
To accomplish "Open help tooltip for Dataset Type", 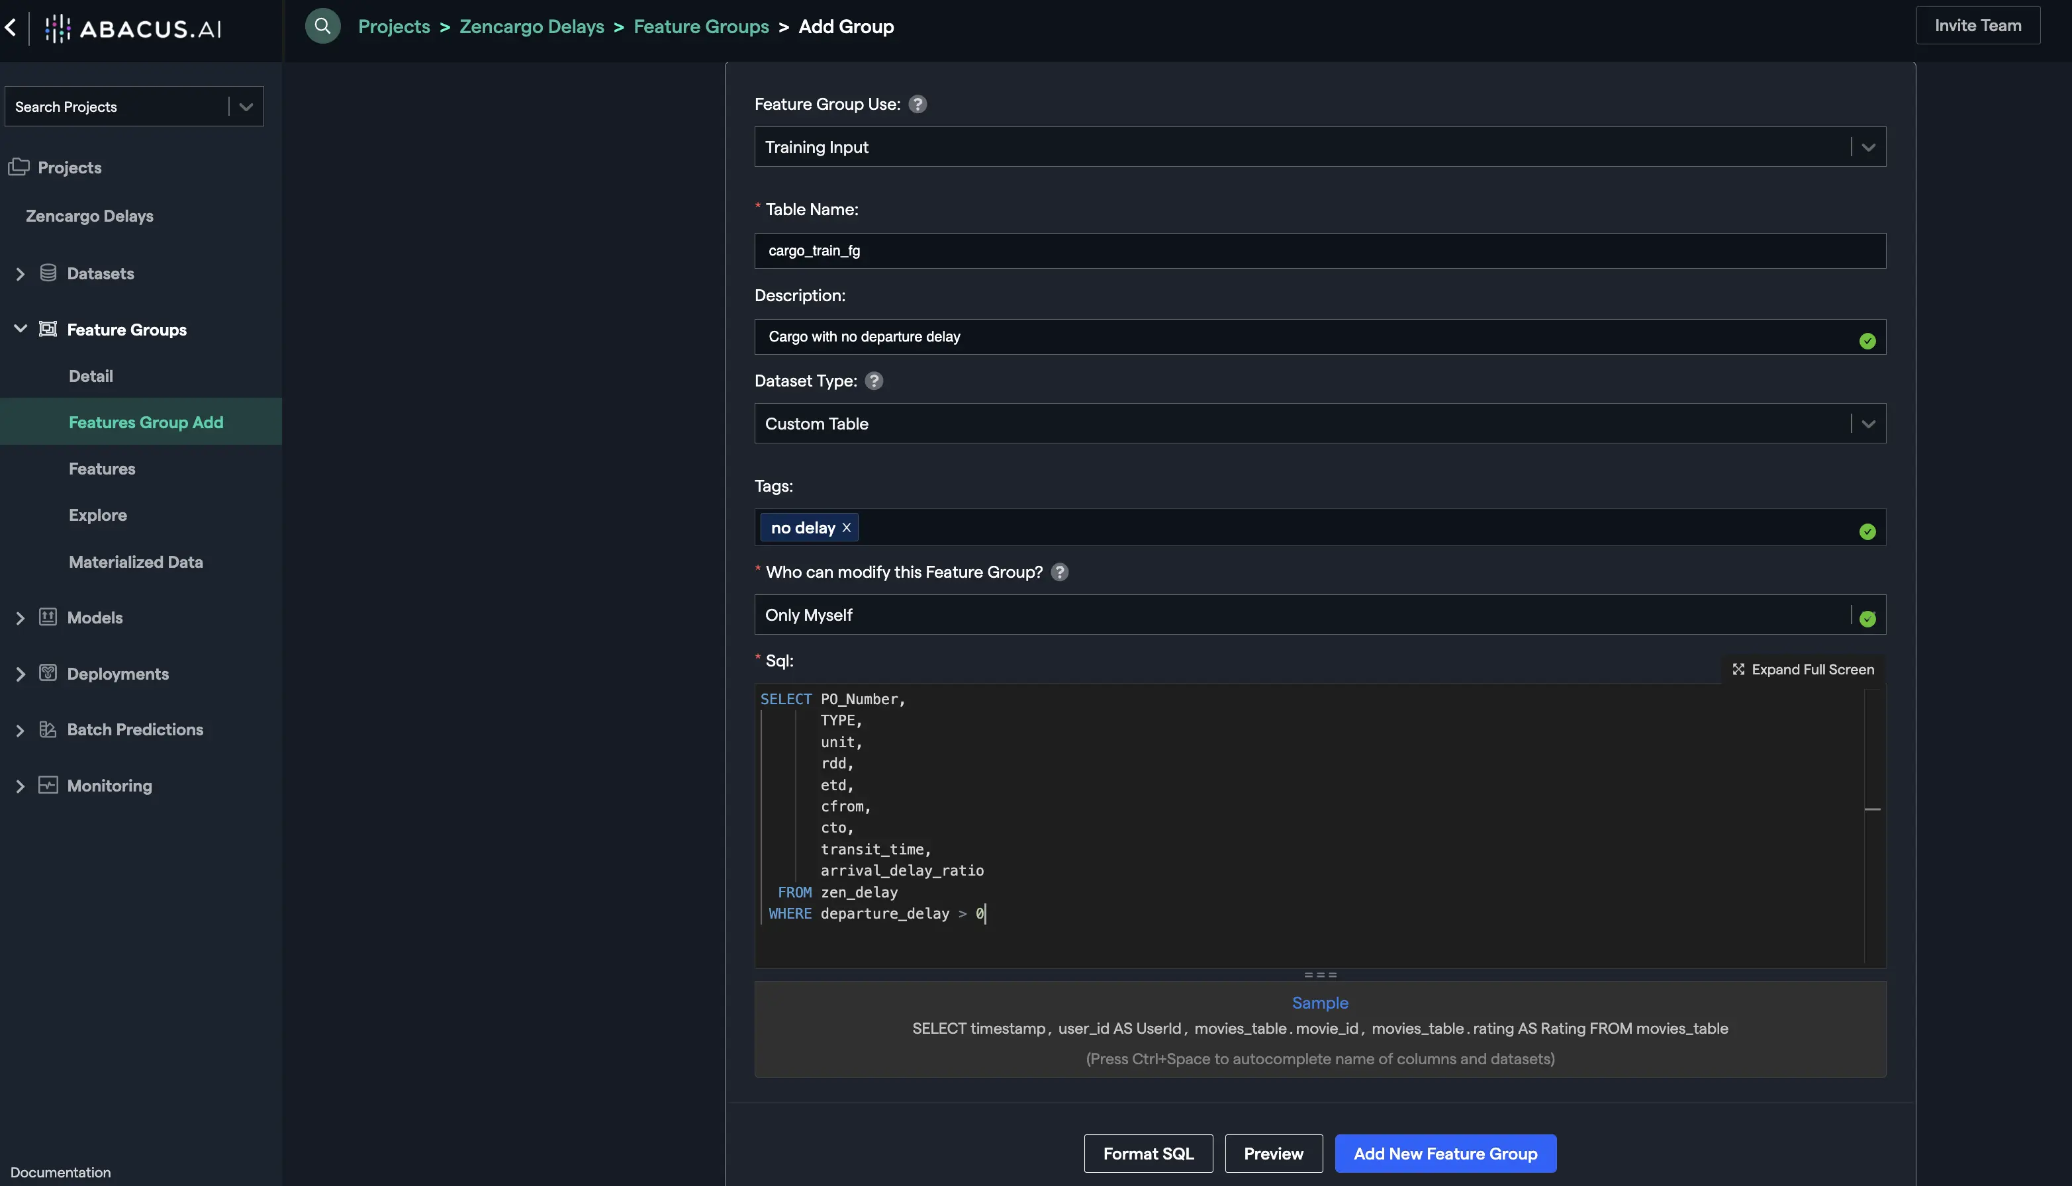I will pyautogui.click(x=873, y=381).
